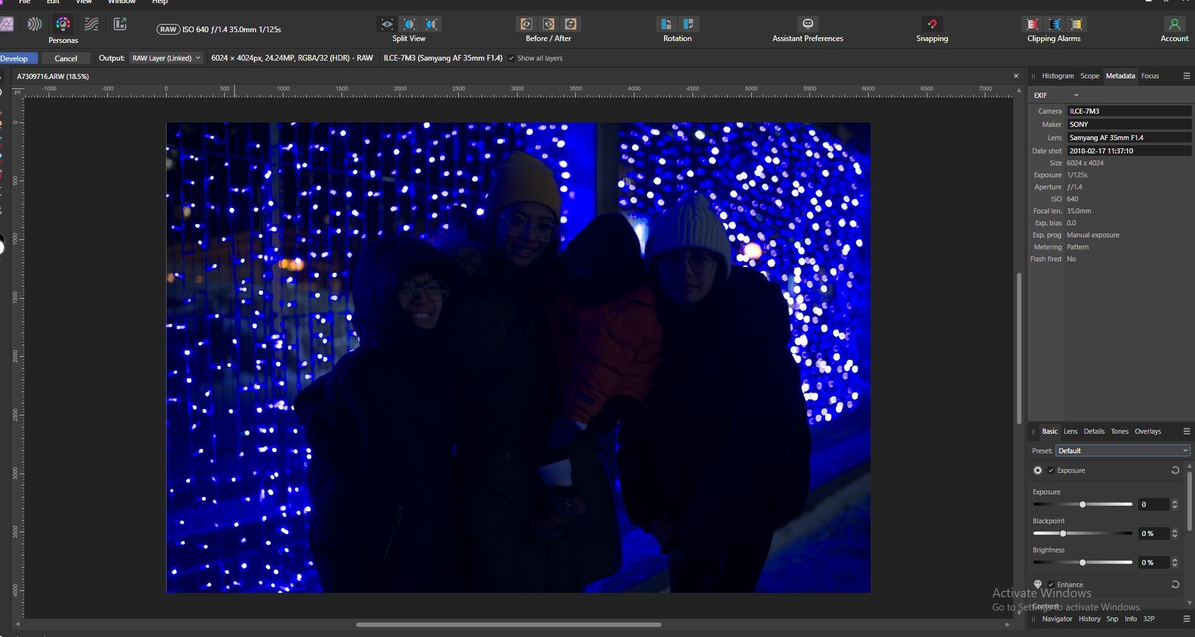Image resolution: width=1195 pixels, height=637 pixels.
Task: Open Assistant Preferences robot icon
Action: [x=807, y=25]
